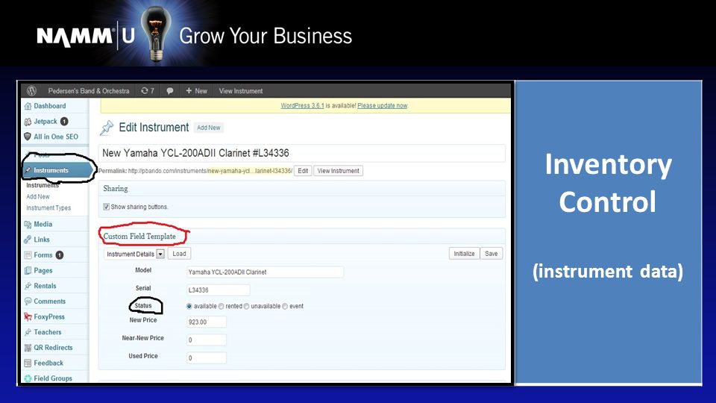Click the QR Redirects icon in sidebar
Screen dimensions: 716x403
[28, 348]
